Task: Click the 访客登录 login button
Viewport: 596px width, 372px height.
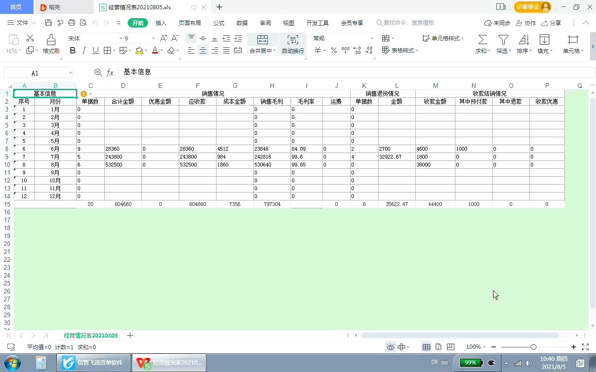Action: (533, 7)
